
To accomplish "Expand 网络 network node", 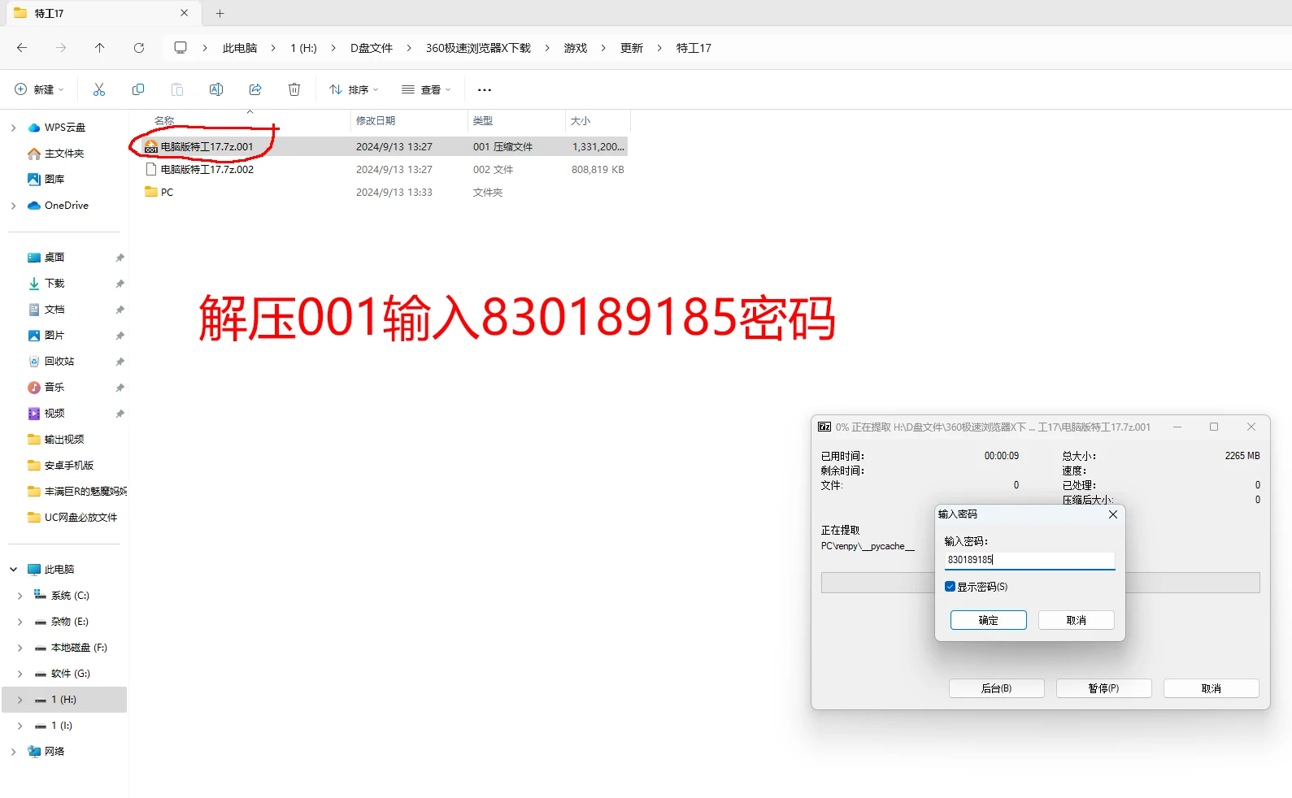I will coord(13,752).
